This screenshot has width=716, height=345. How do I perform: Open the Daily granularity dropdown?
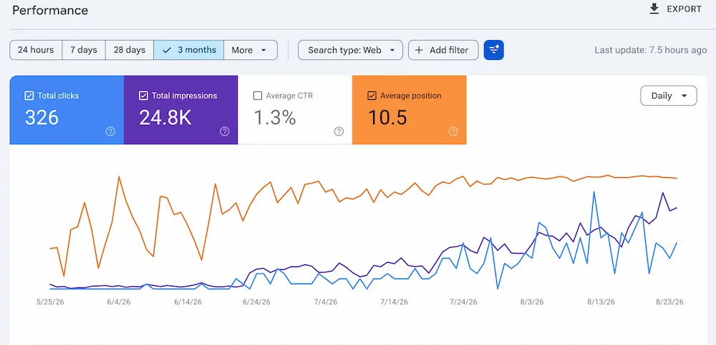[669, 96]
